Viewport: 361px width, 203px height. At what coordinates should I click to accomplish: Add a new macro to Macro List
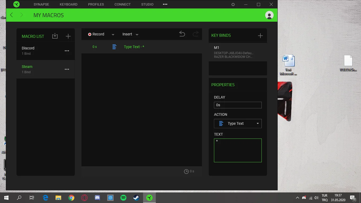click(x=68, y=36)
